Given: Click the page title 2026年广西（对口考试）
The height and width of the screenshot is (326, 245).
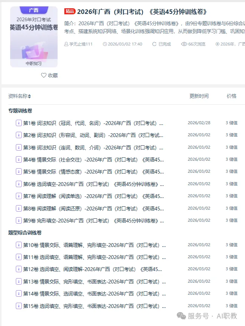Looking at the screenshot, I should click(x=142, y=12).
